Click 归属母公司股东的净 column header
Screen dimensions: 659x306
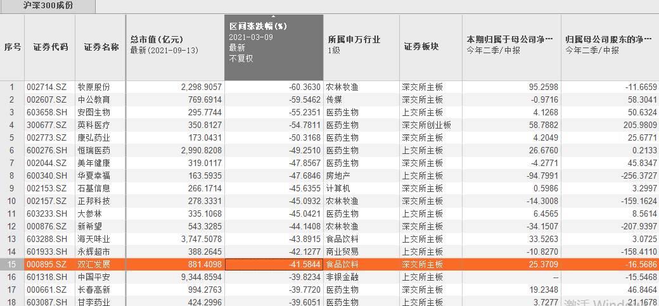click(x=610, y=48)
